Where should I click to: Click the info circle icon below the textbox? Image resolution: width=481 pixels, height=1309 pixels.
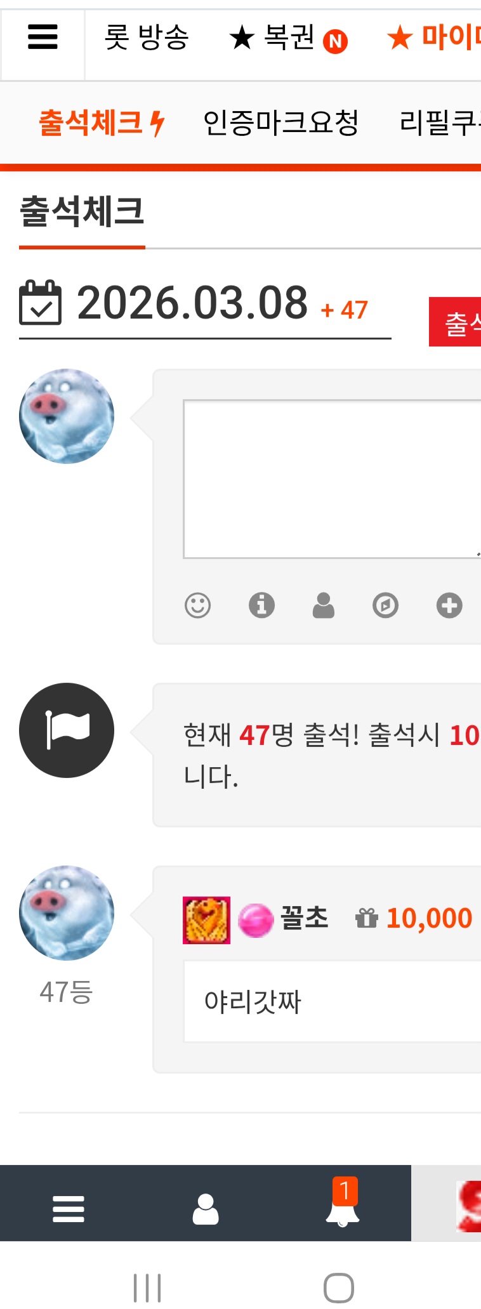261,605
